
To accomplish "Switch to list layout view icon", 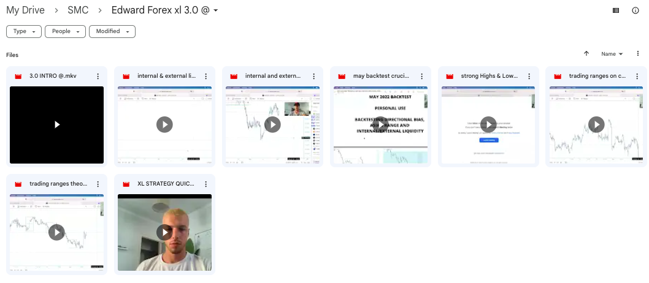I will point(616,10).
